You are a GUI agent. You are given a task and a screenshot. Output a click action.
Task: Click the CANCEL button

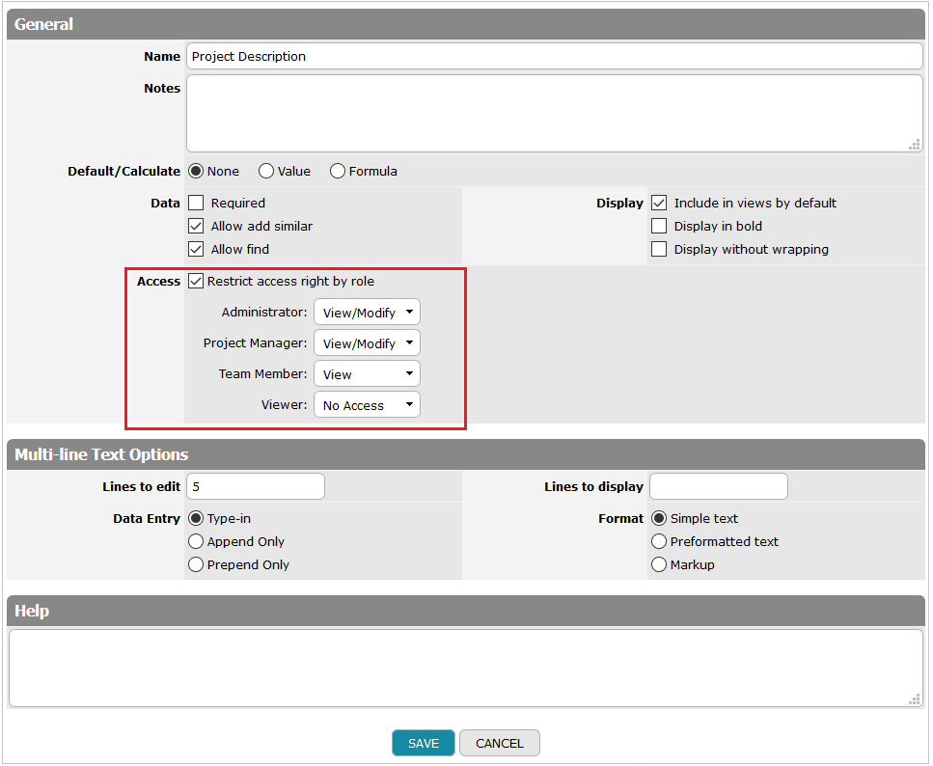tap(499, 743)
